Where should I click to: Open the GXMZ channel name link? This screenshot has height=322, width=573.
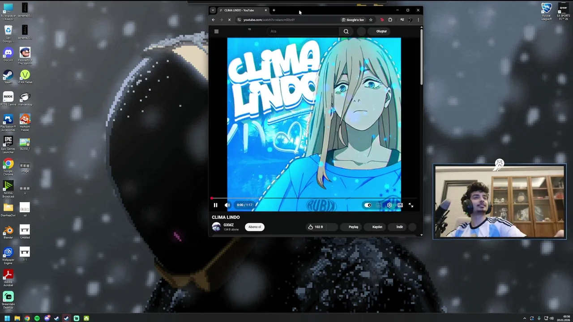click(x=229, y=225)
